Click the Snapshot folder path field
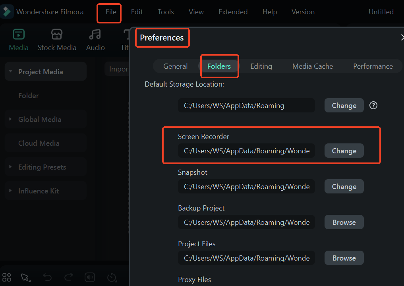The height and width of the screenshot is (286, 404). coord(246,187)
